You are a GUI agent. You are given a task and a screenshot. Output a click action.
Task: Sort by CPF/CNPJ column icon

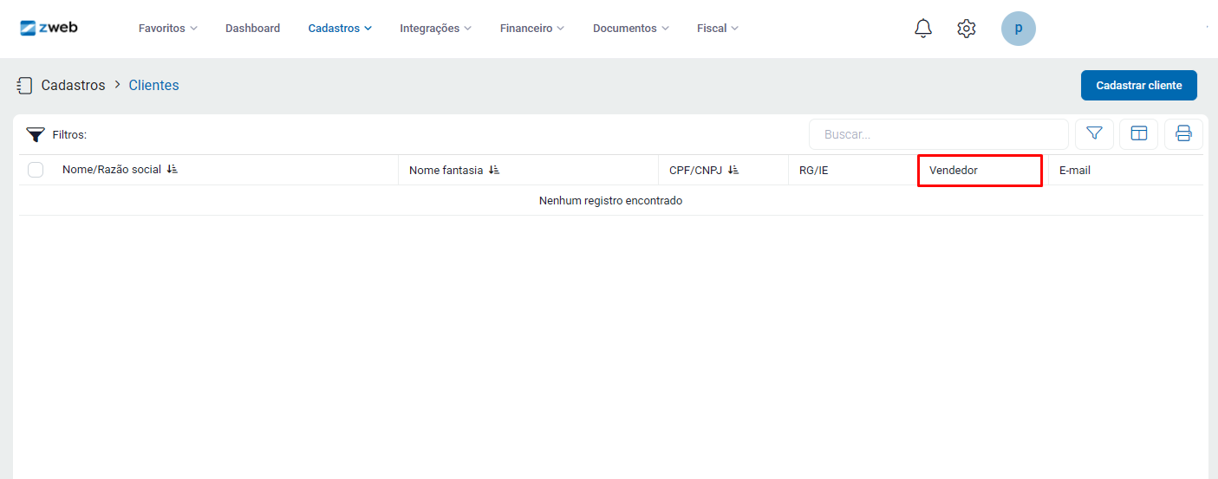[733, 171]
